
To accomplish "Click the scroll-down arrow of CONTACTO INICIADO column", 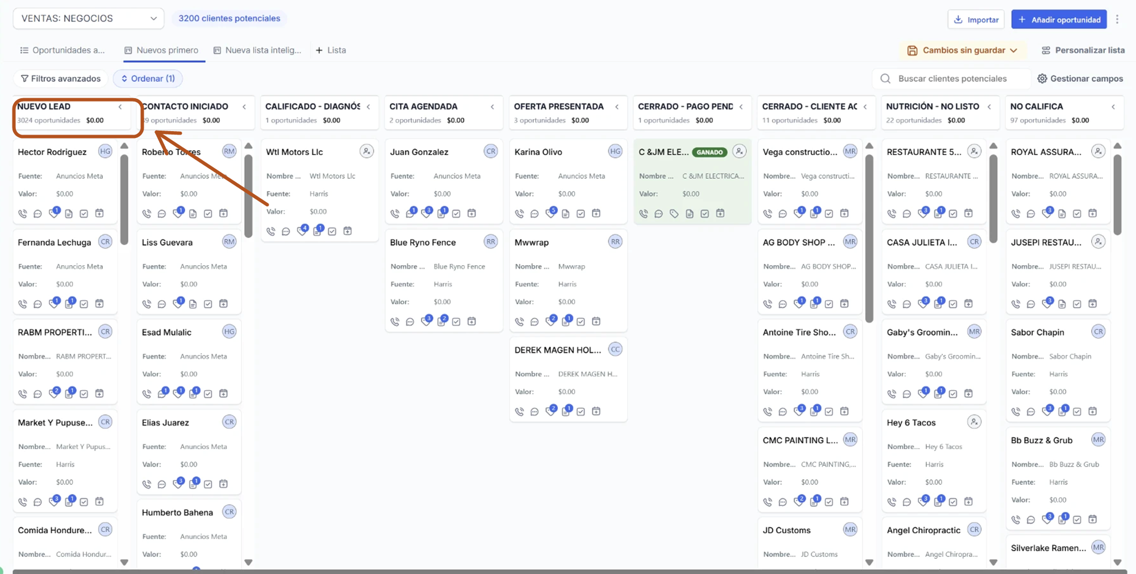I will coord(248,562).
